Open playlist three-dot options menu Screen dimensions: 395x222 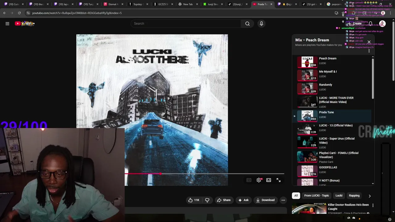[x=369, y=51]
